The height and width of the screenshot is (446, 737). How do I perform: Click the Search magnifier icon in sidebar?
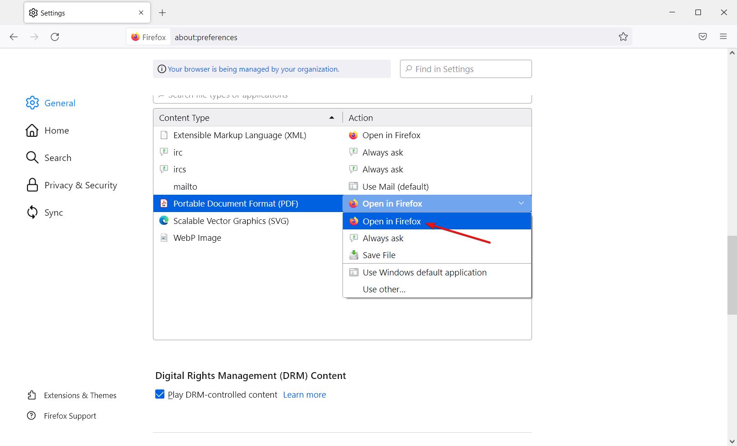coord(32,158)
